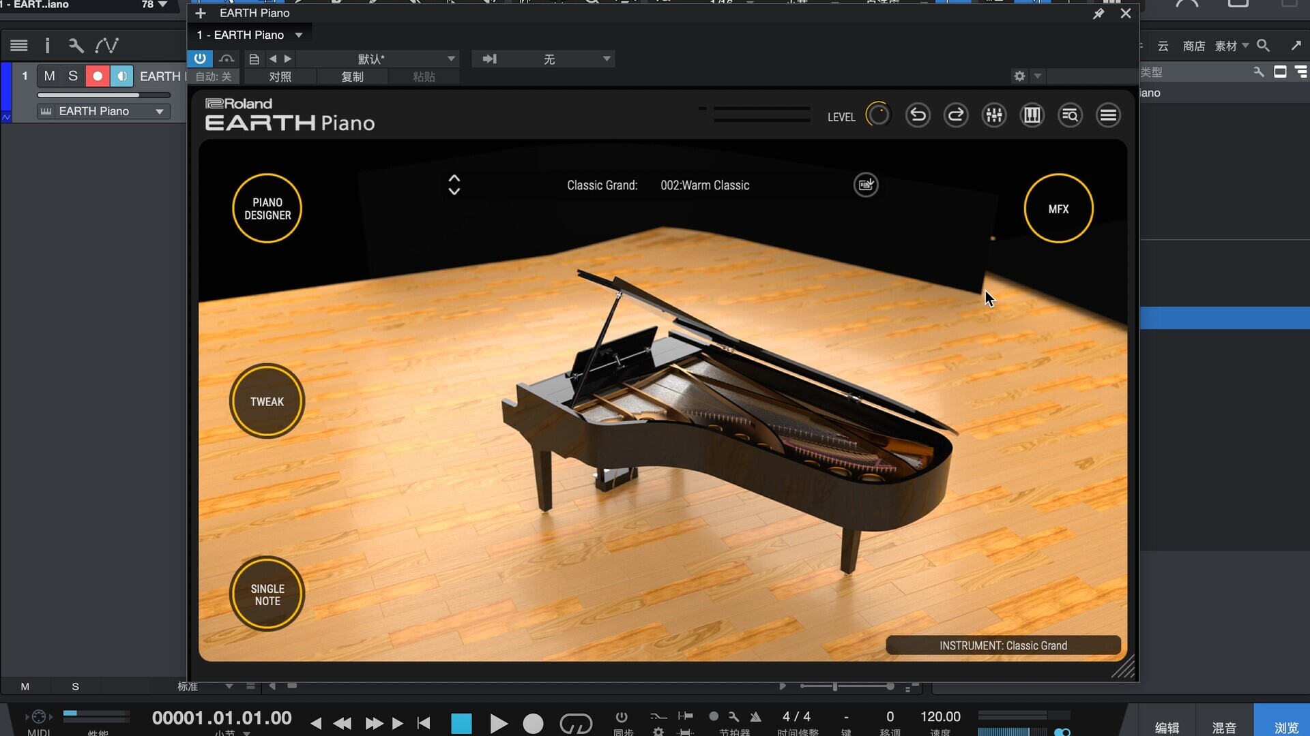
Task: Open the SINGLE NOTE editor
Action: pos(267,594)
